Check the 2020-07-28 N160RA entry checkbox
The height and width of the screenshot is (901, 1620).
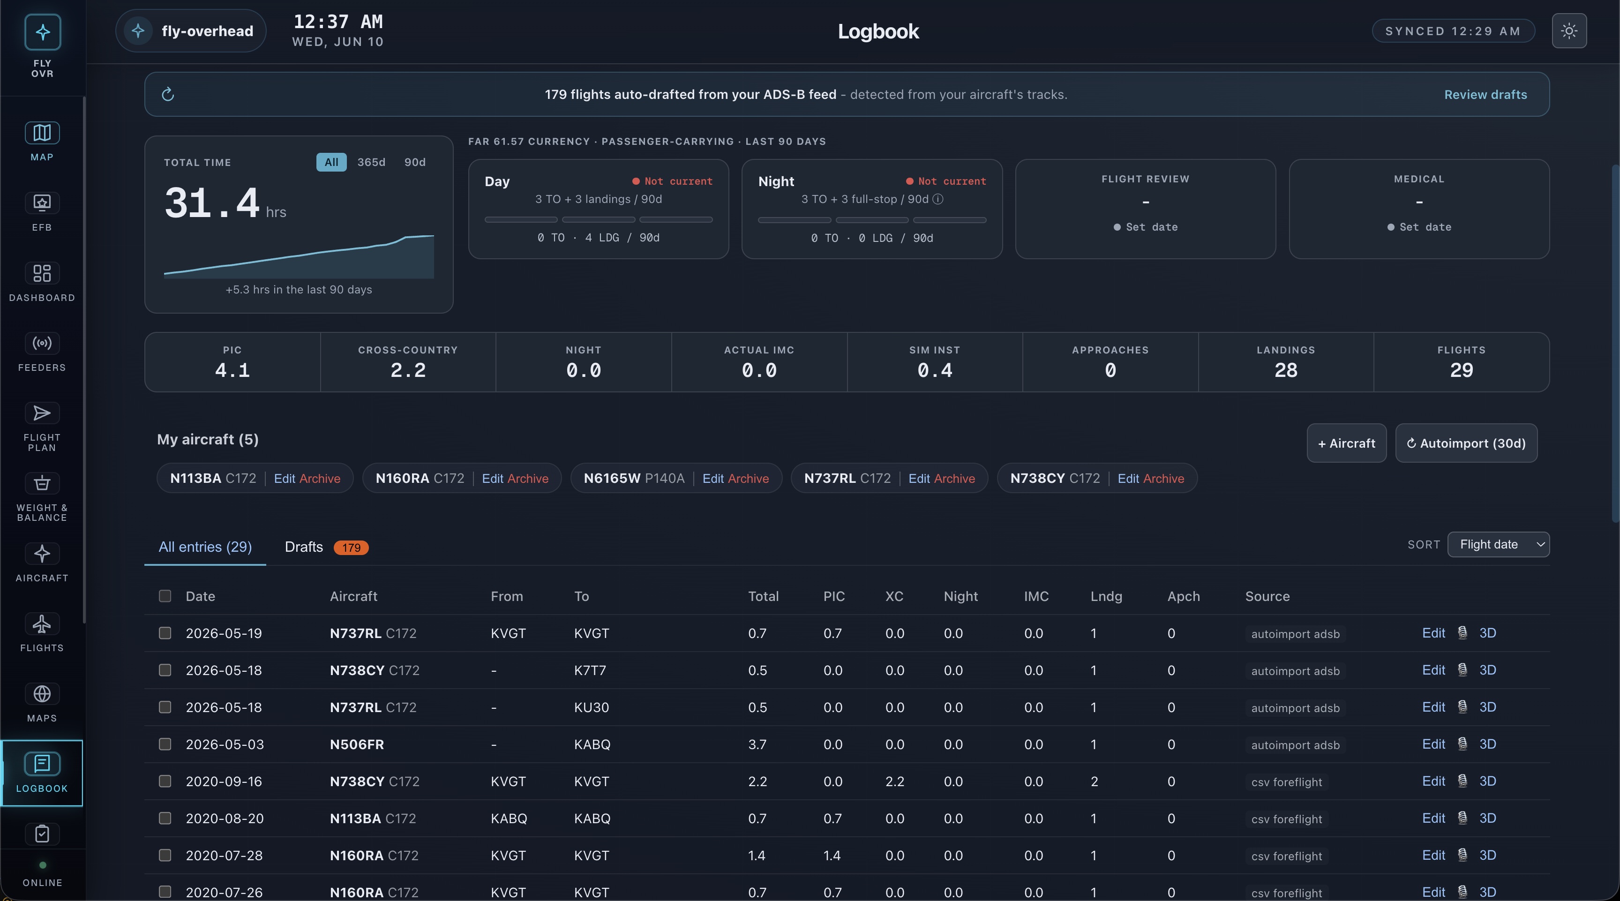tap(165, 855)
